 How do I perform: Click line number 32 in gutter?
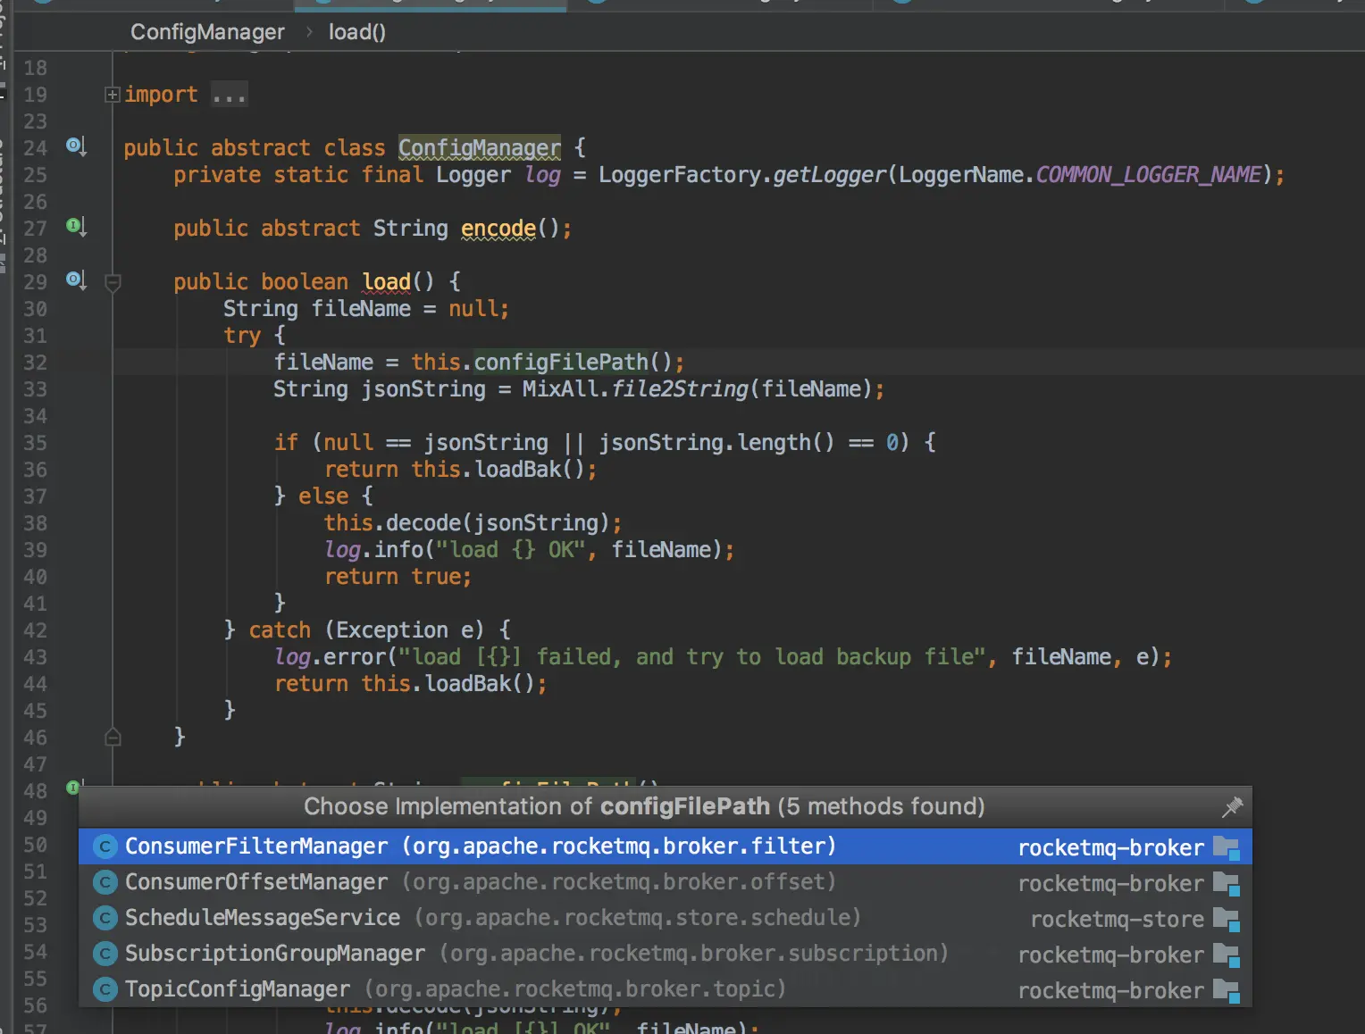[x=35, y=363]
